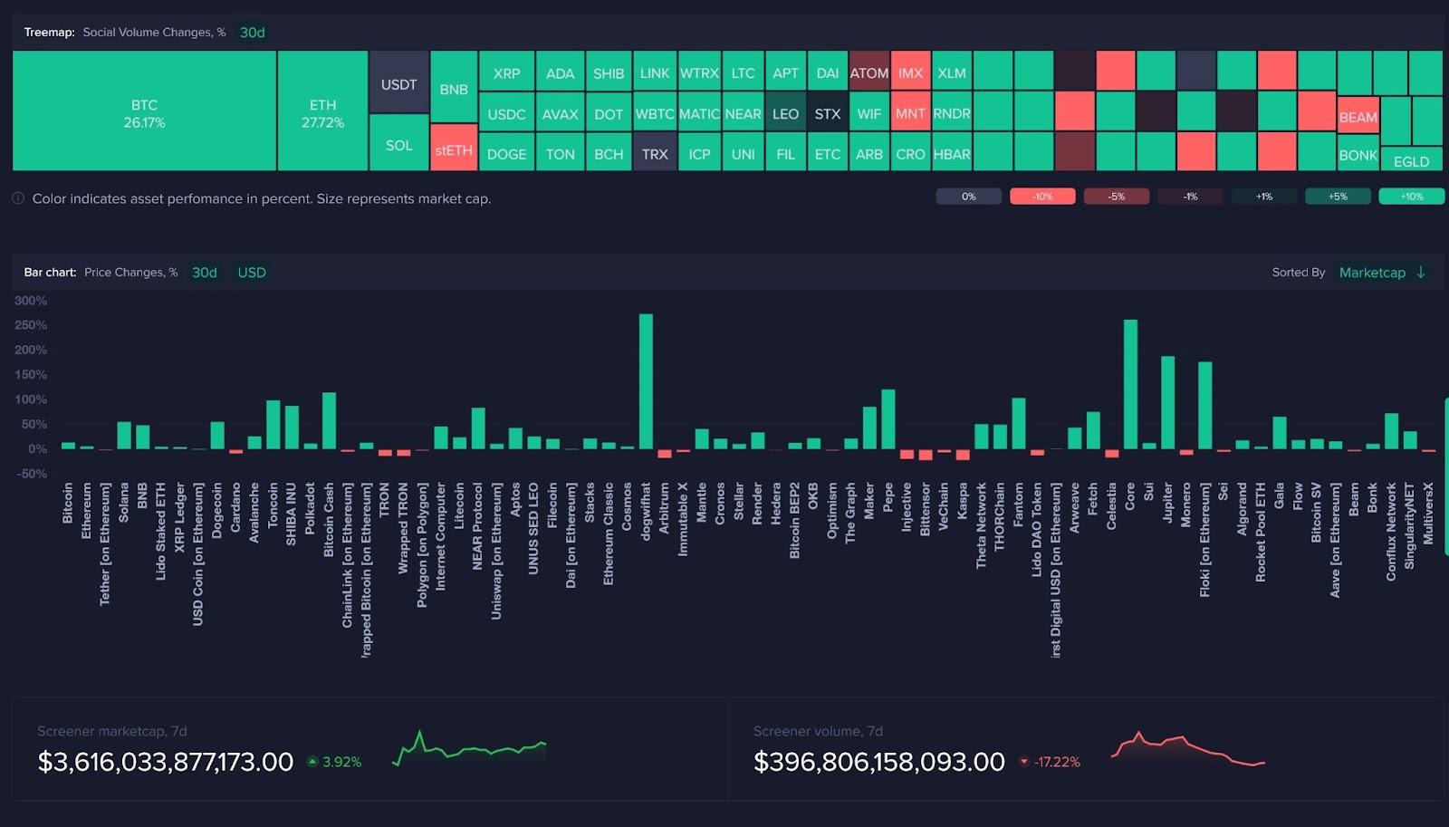Select the 0% legend color swatch
Image resolution: width=1449 pixels, height=827 pixels.
click(969, 197)
